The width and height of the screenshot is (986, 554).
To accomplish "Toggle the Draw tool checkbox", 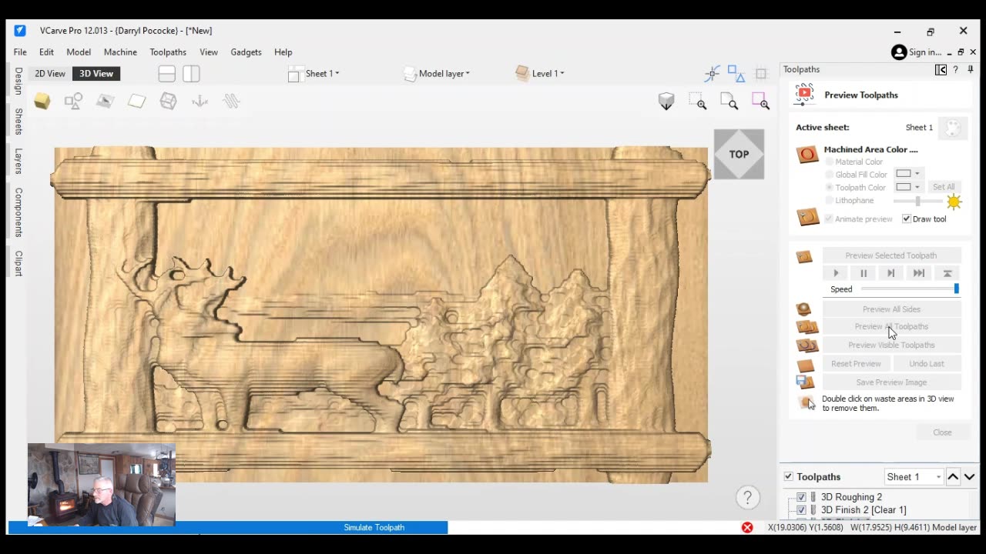I will click(x=907, y=219).
